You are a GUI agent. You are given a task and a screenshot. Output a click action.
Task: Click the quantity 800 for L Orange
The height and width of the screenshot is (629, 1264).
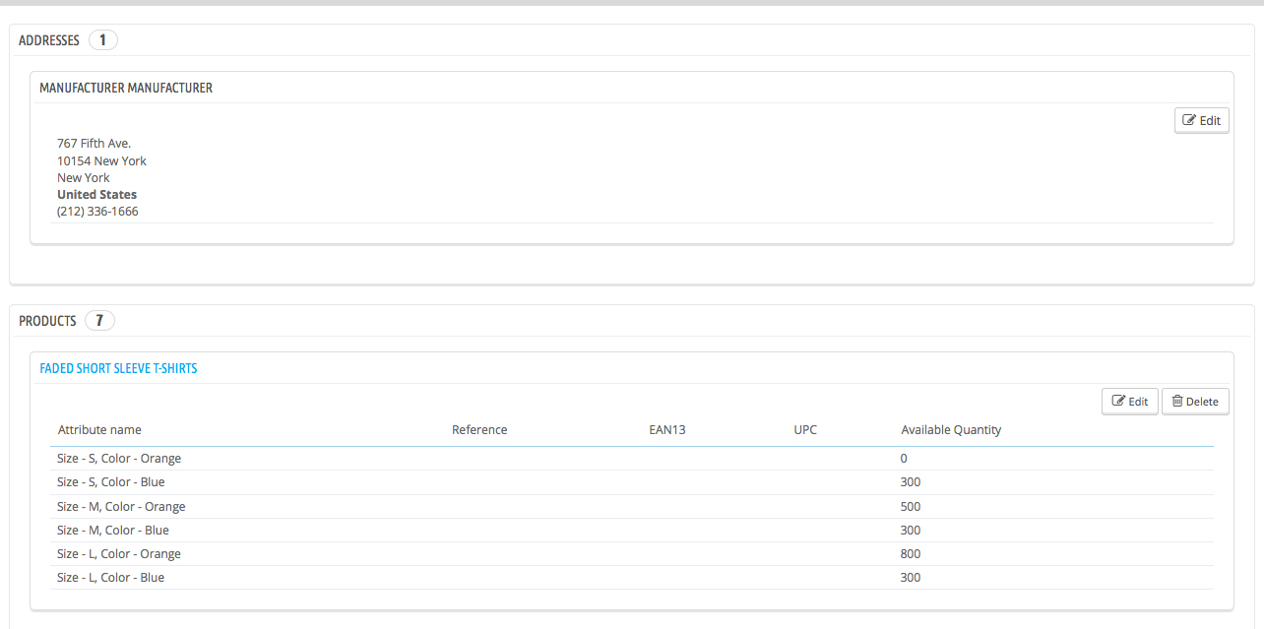pos(911,553)
